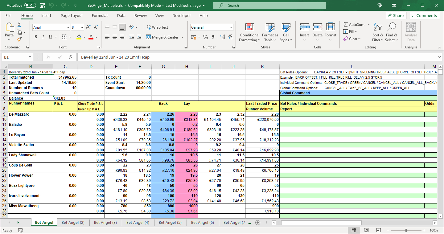Toggle bold formatting
444x234 pixels.
35,36
